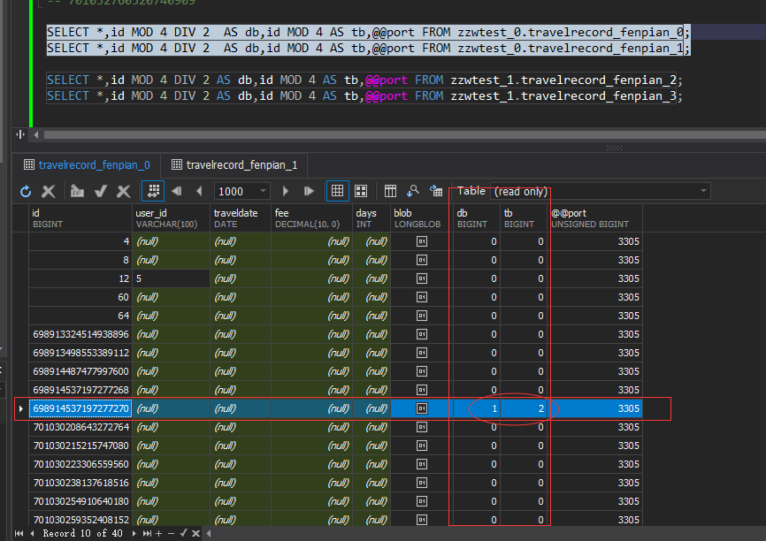Open the Table (read only) dropdown
The height and width of the screenshot is (541, 766).
[x=703, y=192]
